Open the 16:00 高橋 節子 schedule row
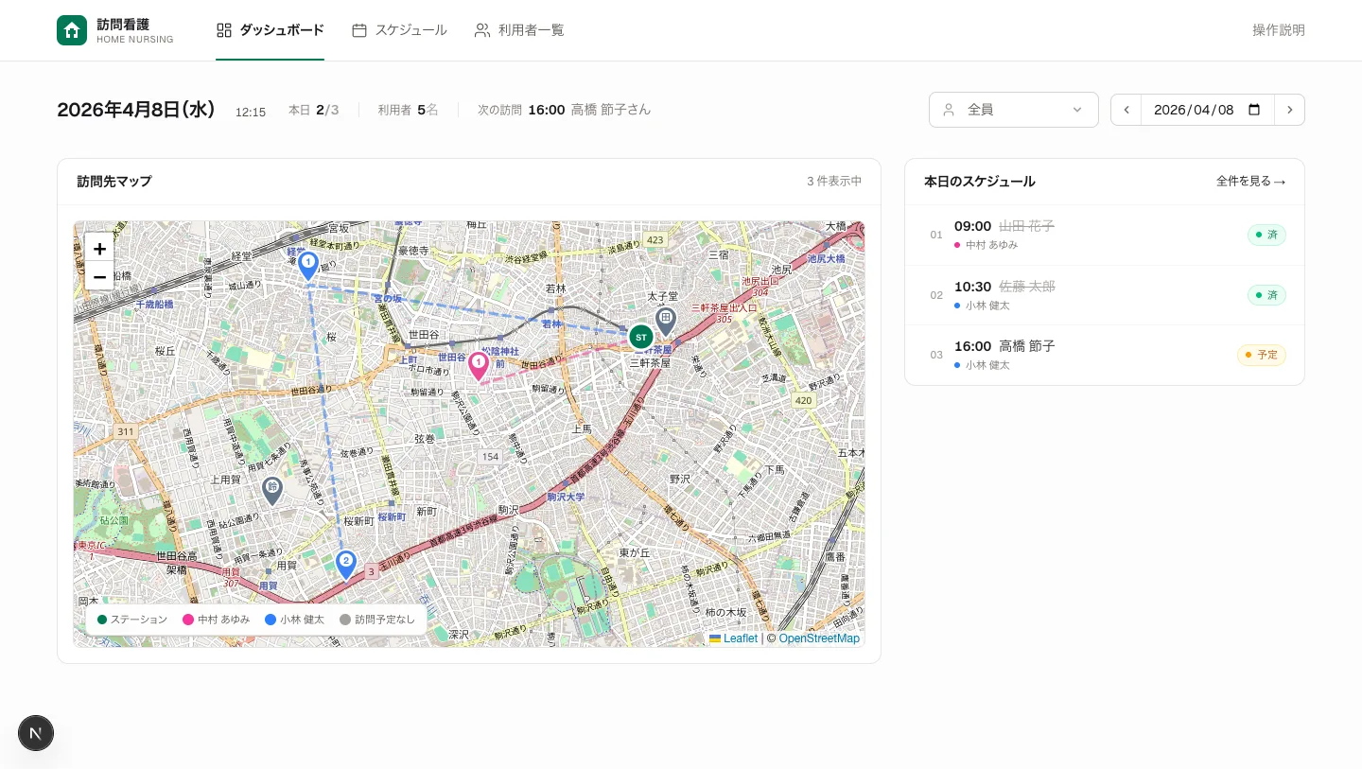 pos(1105,355)
